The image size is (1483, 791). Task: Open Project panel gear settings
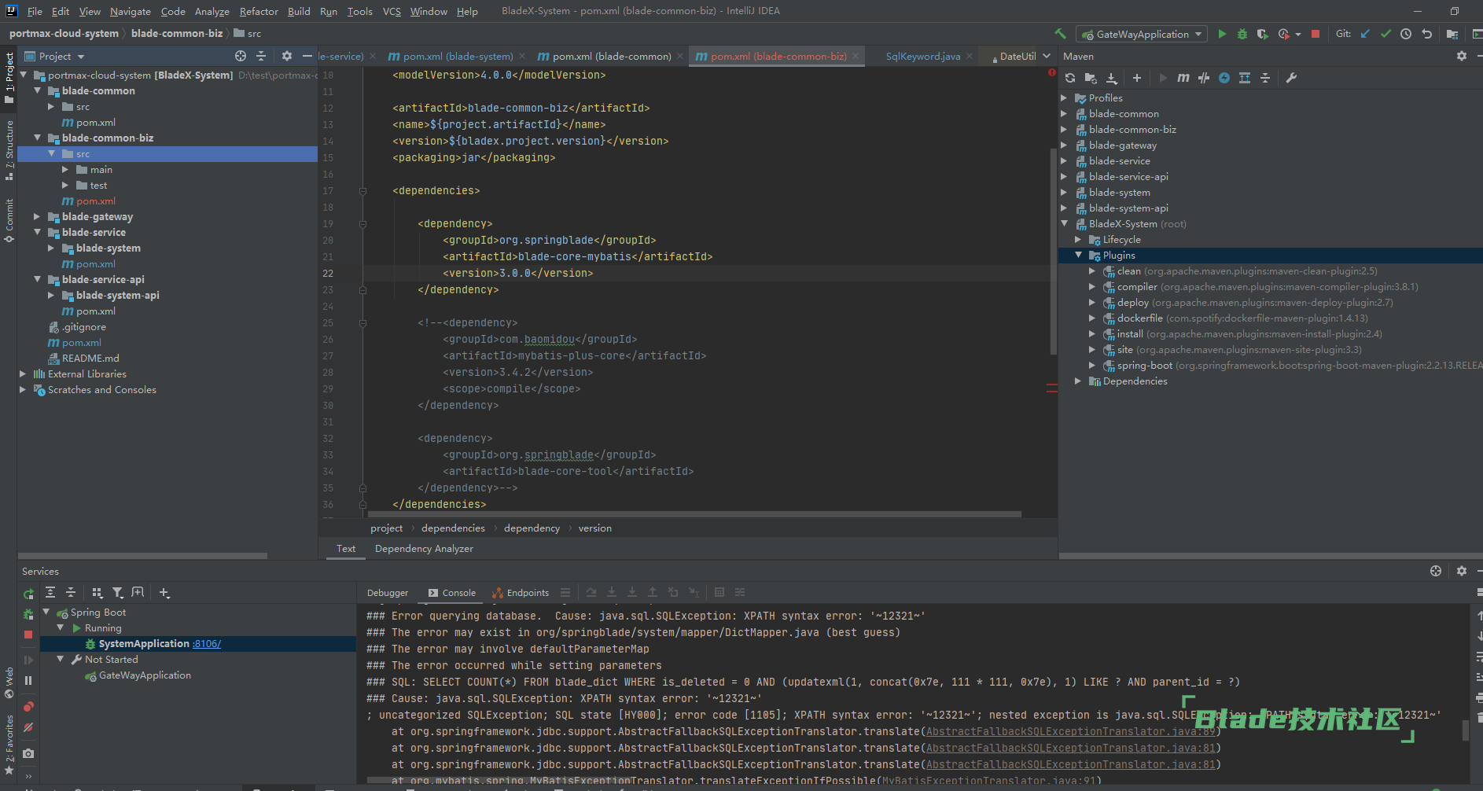(x=287, y=56)
